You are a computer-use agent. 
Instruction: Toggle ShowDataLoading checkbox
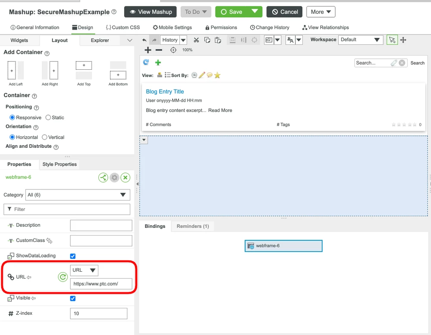[73, 256]
